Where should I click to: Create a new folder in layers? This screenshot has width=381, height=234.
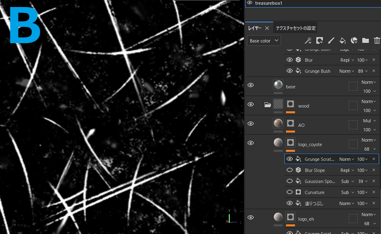click(365, 40)
